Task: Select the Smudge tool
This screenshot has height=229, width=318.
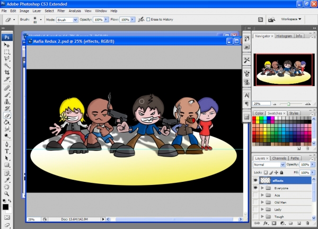Action: [x=7, y=129]
